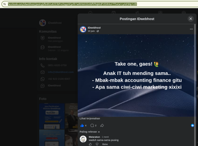Click the Friends icon in Facebook top nav

click(x=137, y=13)
